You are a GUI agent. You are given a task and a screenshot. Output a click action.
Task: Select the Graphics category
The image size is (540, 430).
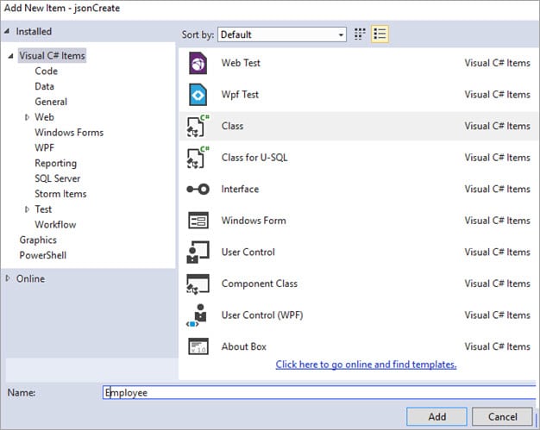38,240
